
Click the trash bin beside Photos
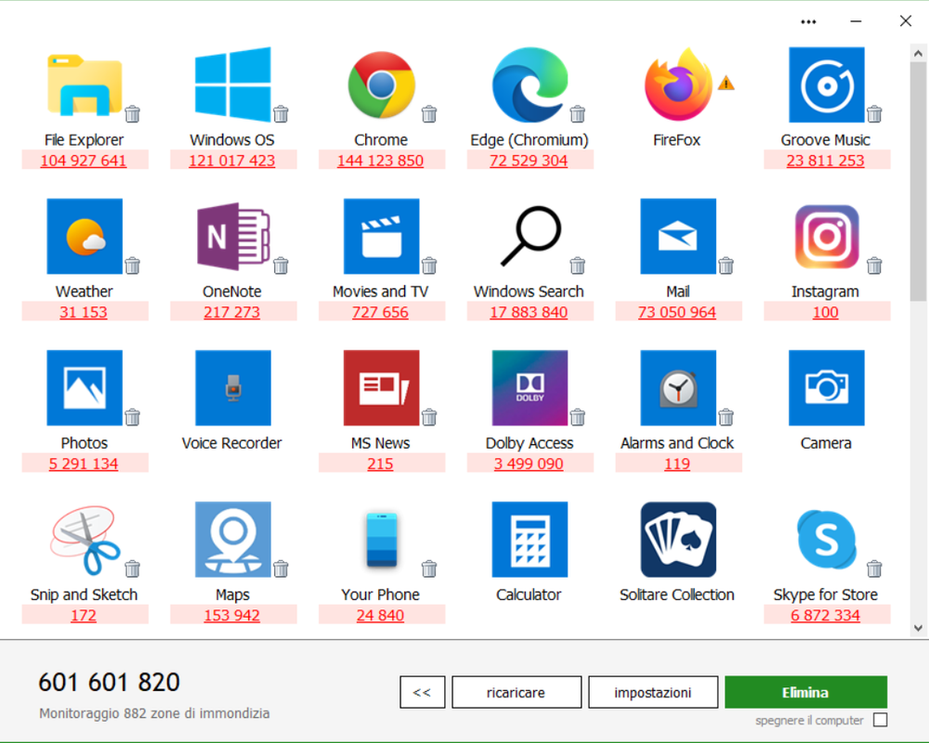pos(133,417)
